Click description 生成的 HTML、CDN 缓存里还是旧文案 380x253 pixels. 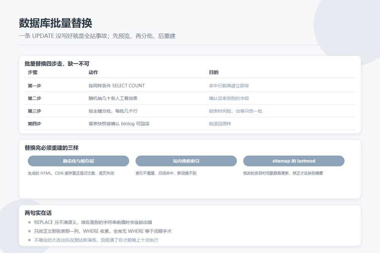coord(71,173)
